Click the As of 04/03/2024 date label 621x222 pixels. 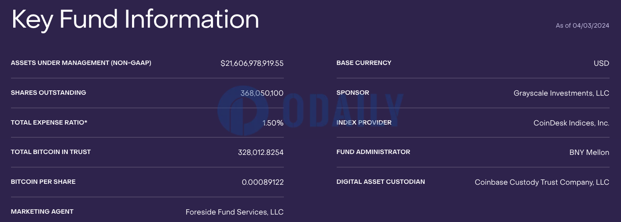point(582,25)
